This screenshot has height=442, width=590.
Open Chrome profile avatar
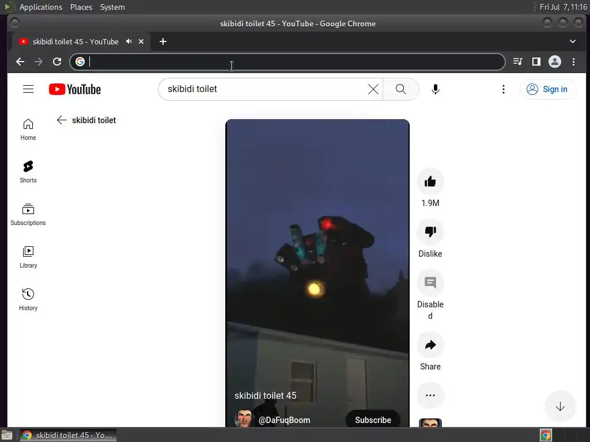tap(555, 62)
